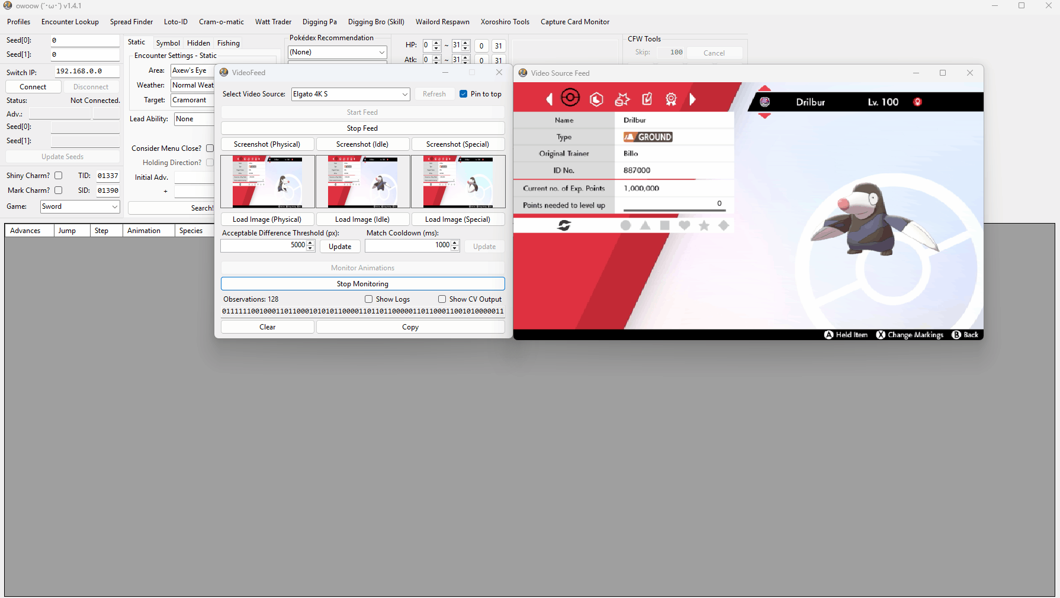The image size is (1060, 598).
Task: Click the B Back button icon
Action: [956, 335]
